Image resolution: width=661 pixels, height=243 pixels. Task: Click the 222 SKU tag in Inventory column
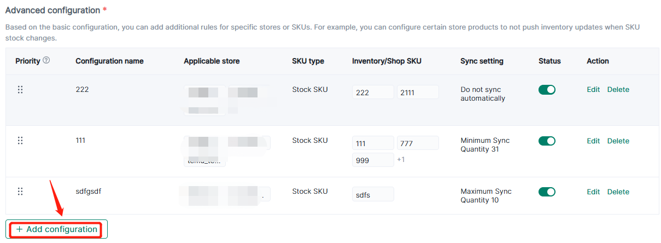(373, 92)
